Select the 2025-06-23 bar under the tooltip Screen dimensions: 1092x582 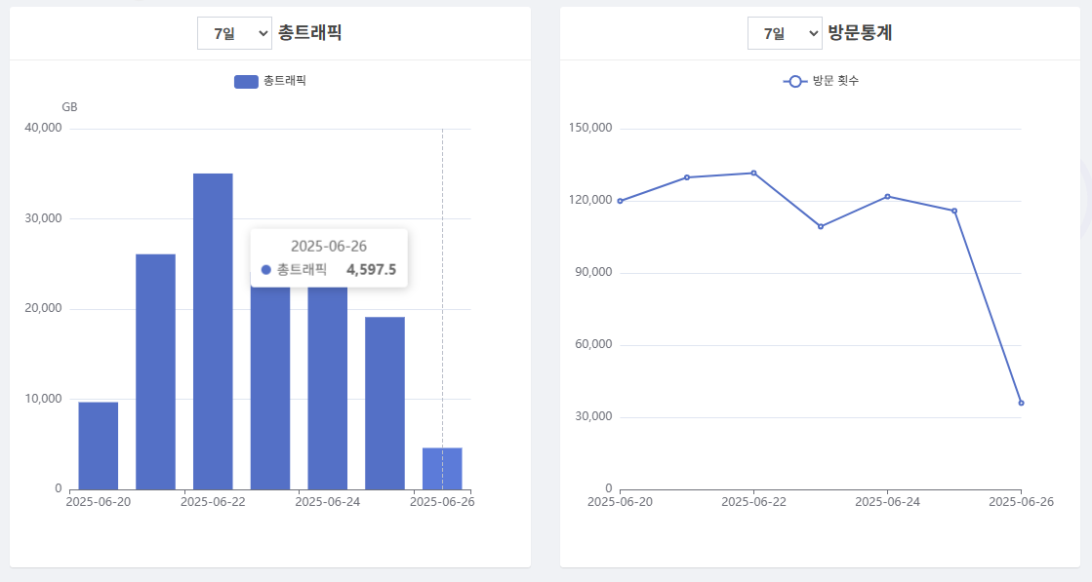coord(270,390)
